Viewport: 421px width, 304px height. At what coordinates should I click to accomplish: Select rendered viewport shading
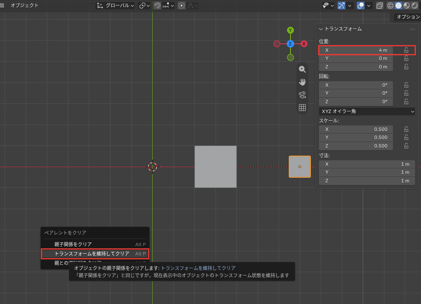[415, 6]
